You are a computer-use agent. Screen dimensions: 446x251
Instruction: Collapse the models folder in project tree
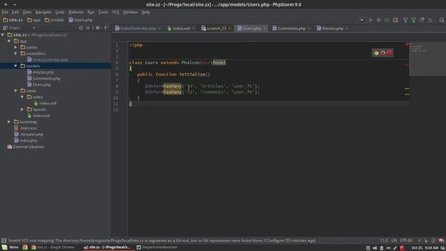coord(15,66)
